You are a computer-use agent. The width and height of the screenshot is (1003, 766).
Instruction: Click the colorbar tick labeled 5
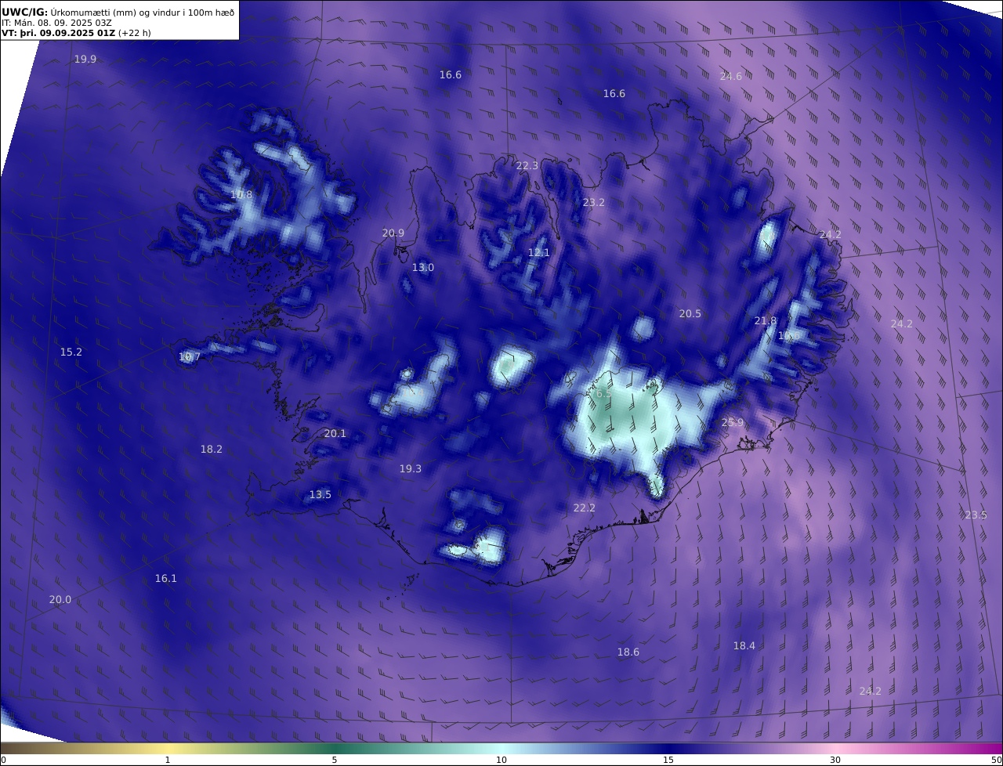(x=335, y=760)
